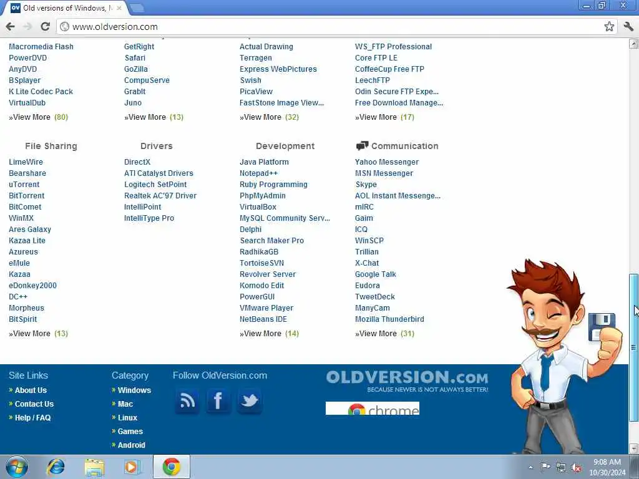Open TweetDeck link
Screen dimensions: 639x479
click(x=375, y=297)
